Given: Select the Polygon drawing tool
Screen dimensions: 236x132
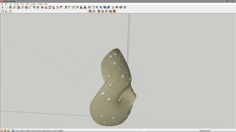Looking at the screenshot, I should click(x=34, y=7).
